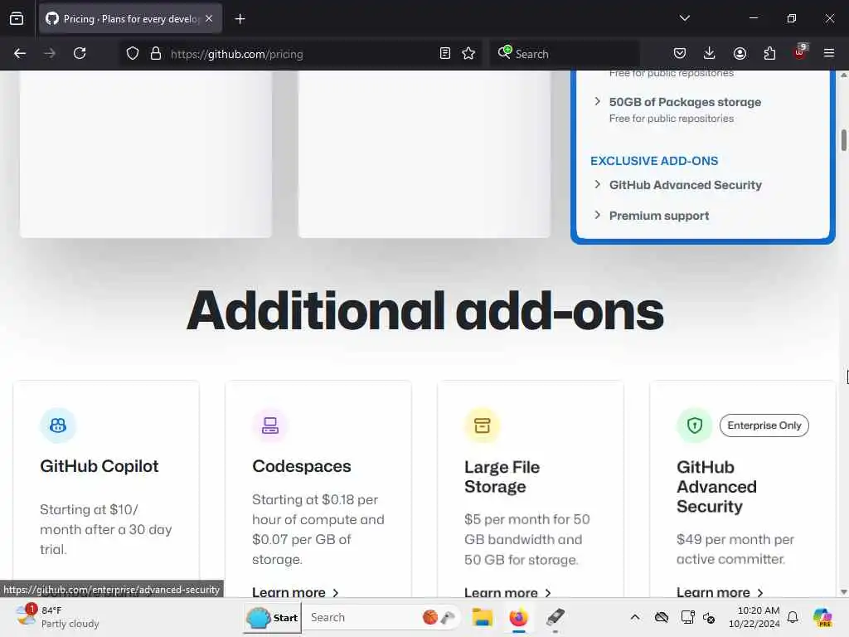View site security padlock info

tap(155, 54)
